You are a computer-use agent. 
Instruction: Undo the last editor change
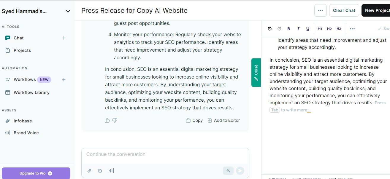click(x=269, y=29)
